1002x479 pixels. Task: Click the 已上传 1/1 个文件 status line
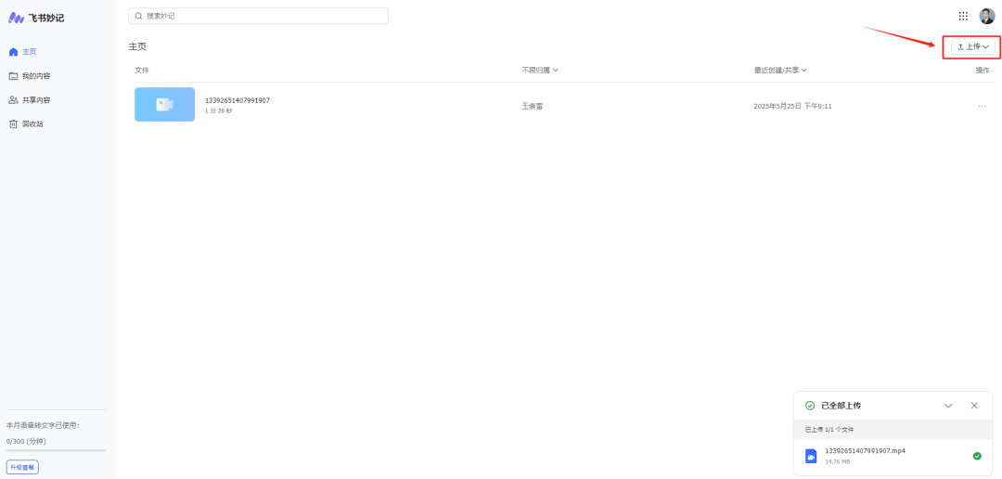pyautogui.click(x=829, y=429)
